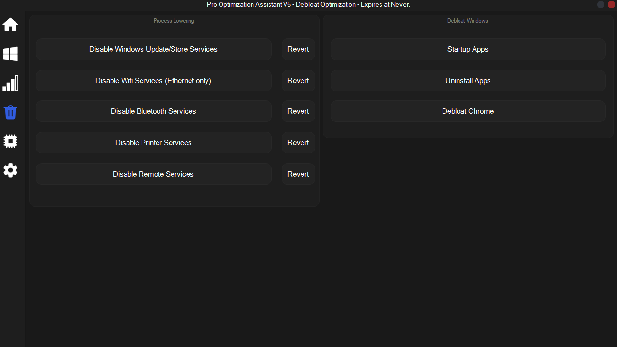
Task: Revert Bluetooth Services to default
Action: point(298,111)
